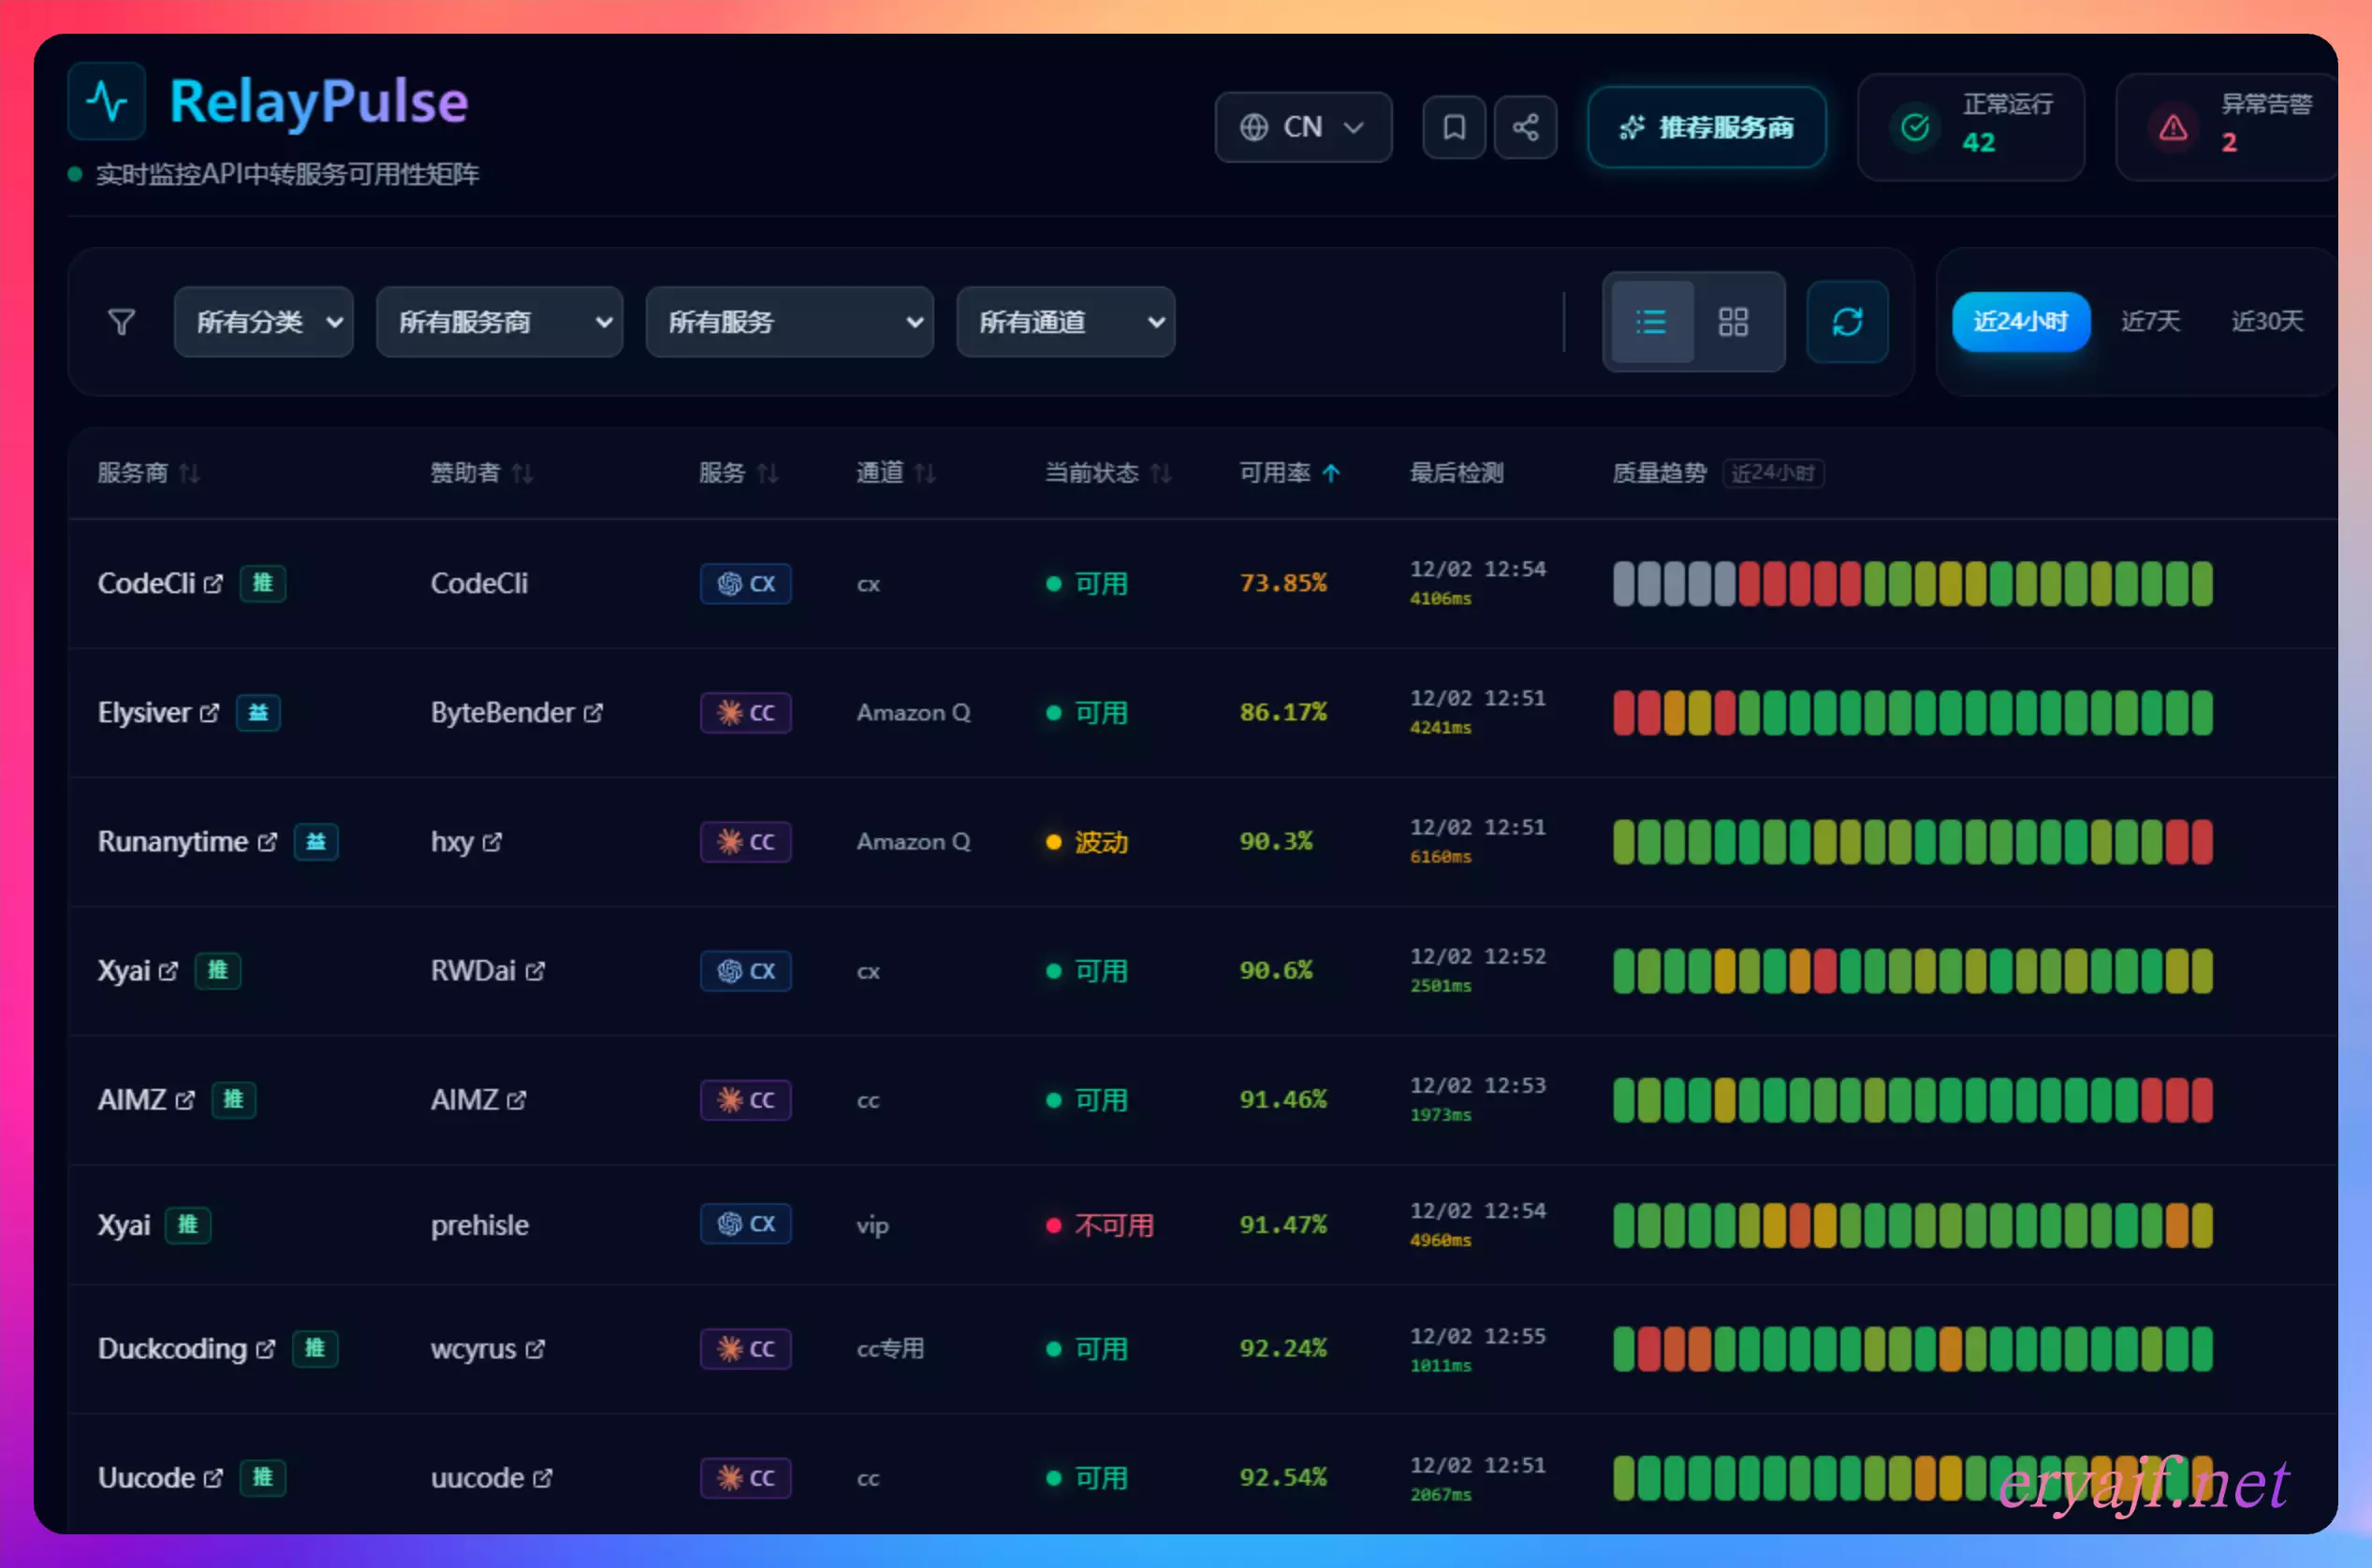This screenshot has width=2372, height=1568.
Task: Click the share icon button
Action: click(x=1525, y=127)
